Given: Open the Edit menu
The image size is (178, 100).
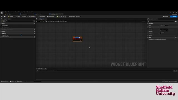Looking at the screenshot, I should 8,12.
